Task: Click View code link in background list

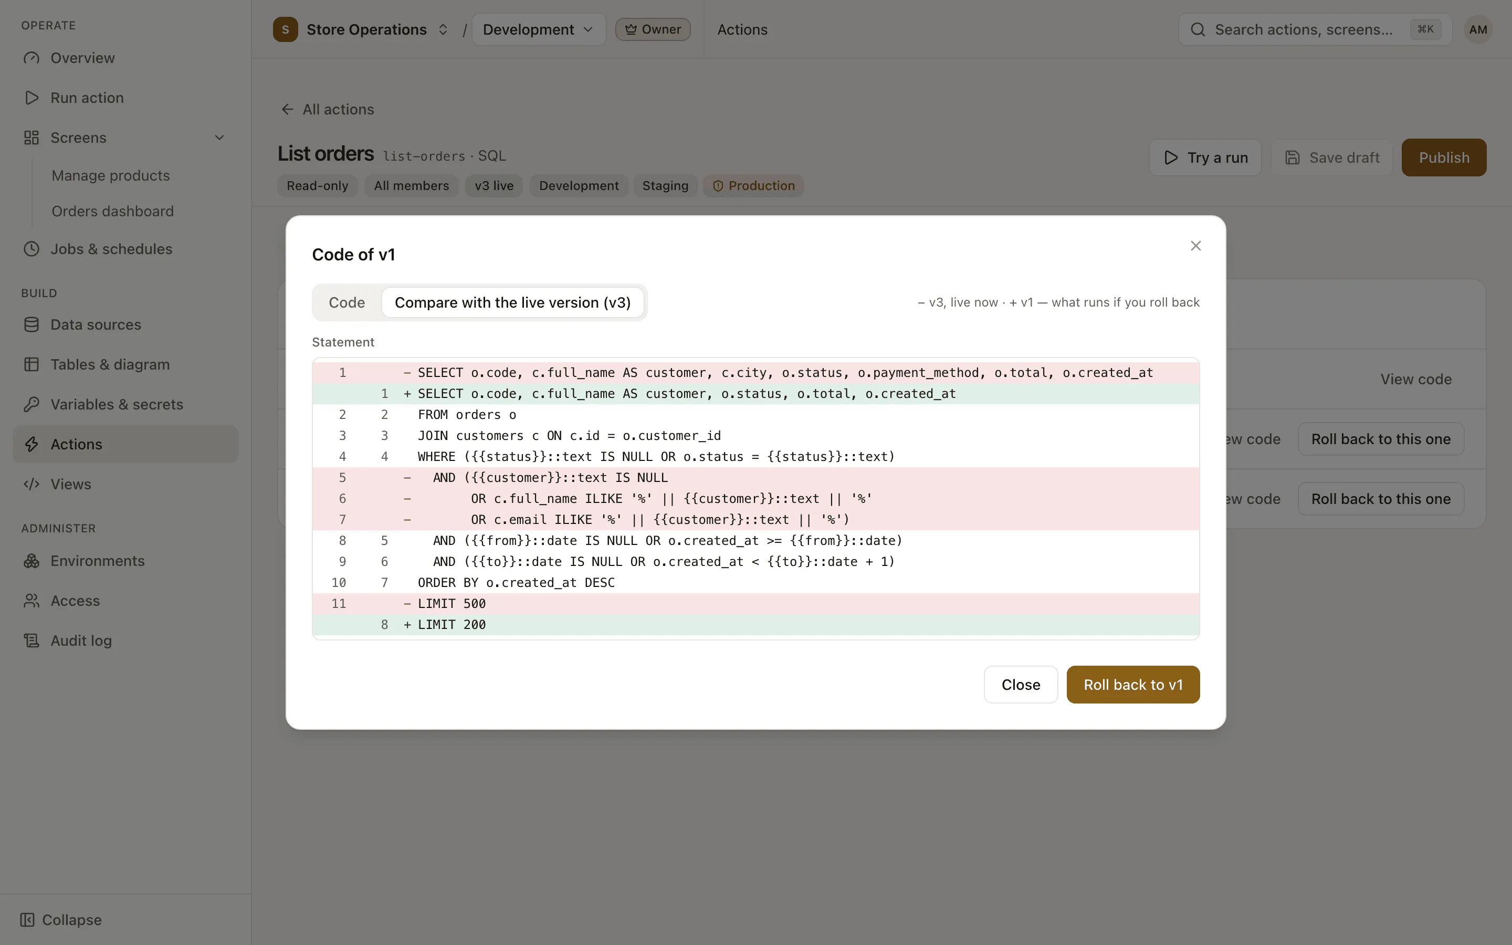Action: (1415, 380)
